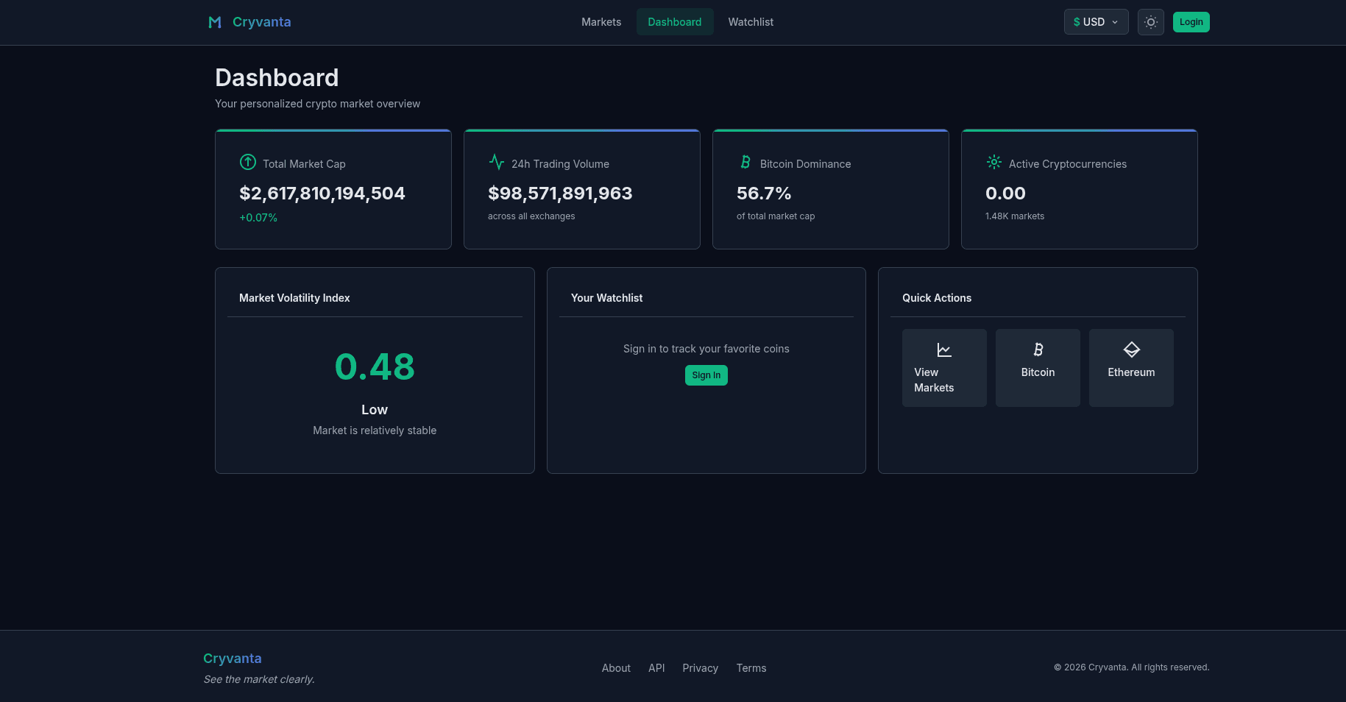
Task: Click the 56.7% dominance value
Action: pos(764,194)
